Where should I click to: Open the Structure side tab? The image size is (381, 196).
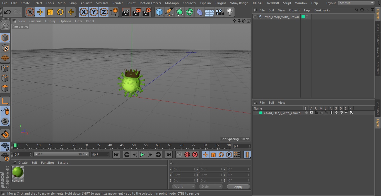tap(378, 68)
